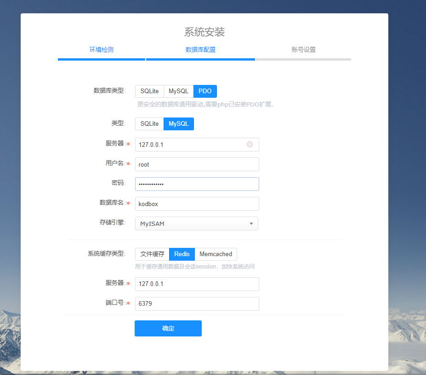Select MySQL in database type row

pos(178,91)
